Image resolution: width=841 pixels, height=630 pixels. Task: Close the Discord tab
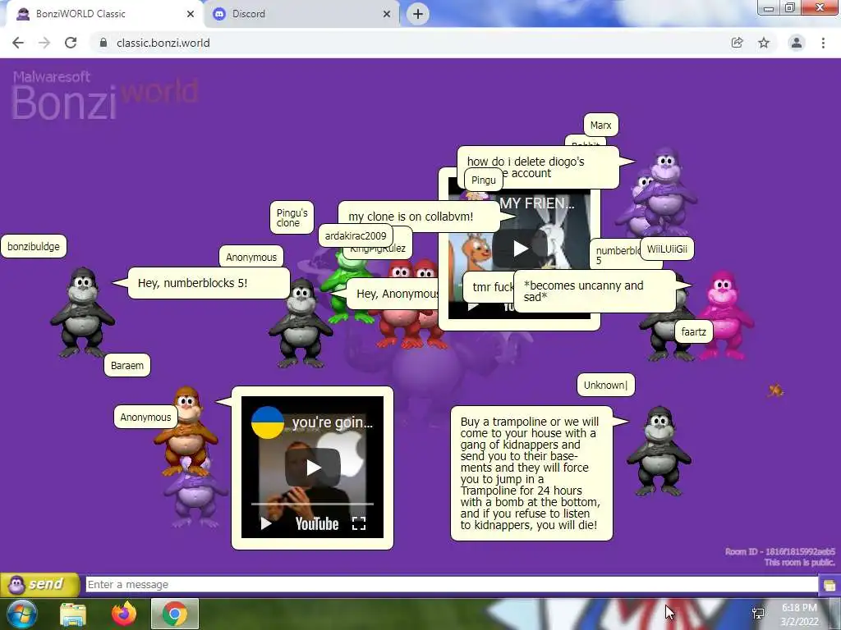pos(387,14)
